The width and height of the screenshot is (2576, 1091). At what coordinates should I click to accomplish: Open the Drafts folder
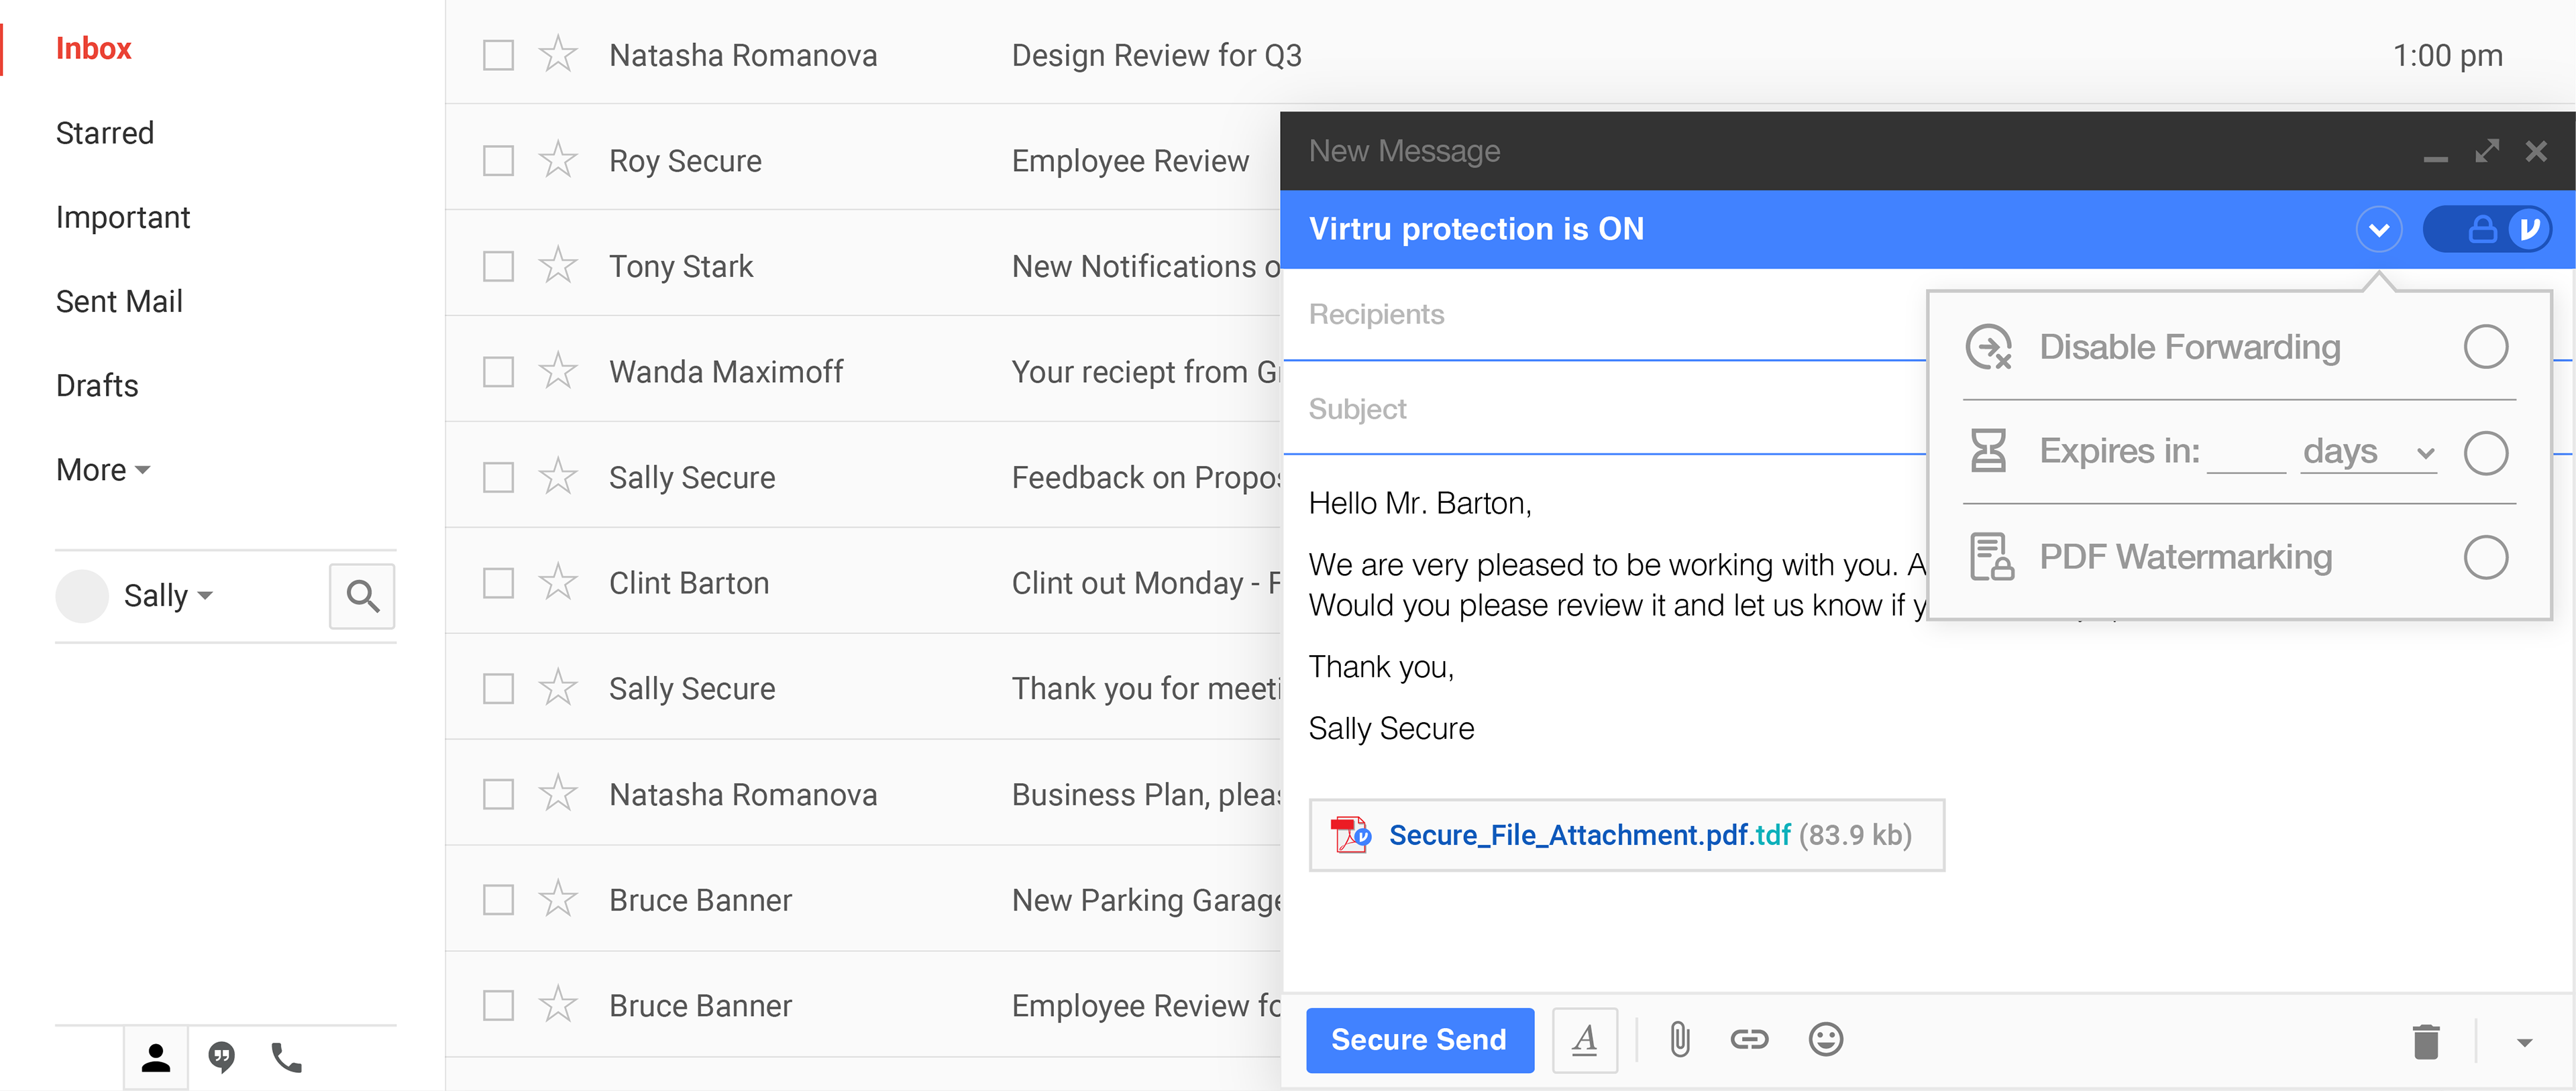97,385
